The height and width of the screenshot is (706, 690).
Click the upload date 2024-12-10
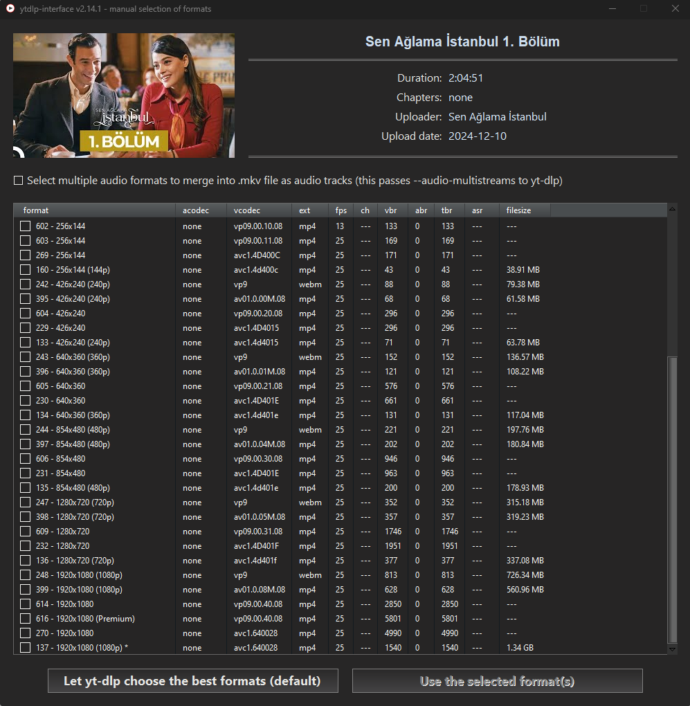[x=477, y=136]
